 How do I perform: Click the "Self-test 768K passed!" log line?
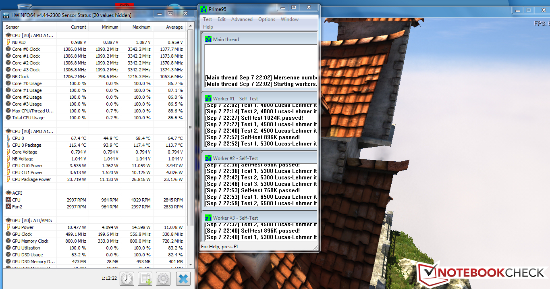(253, 190)
